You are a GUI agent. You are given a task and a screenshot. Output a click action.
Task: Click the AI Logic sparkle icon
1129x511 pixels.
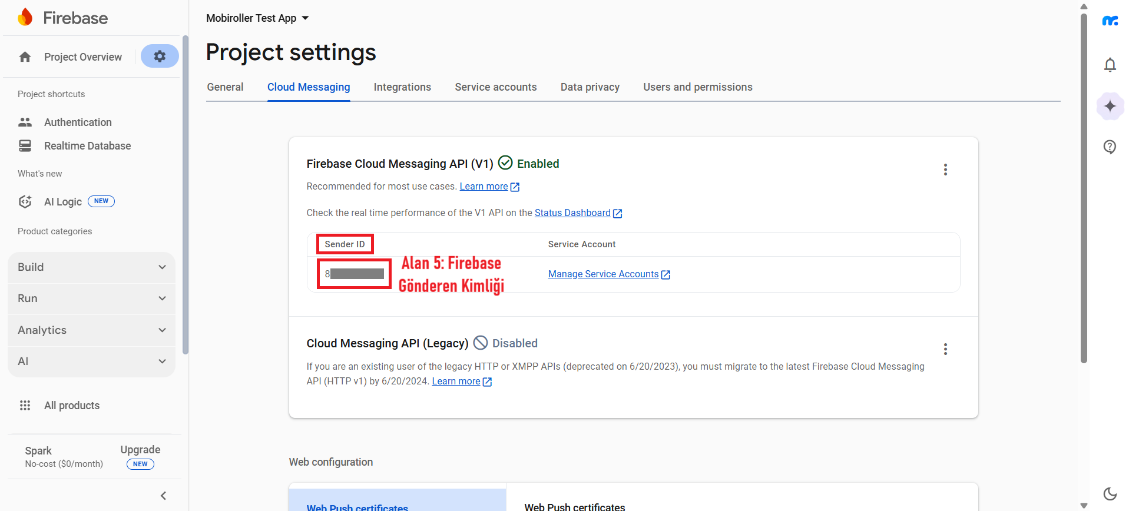(x=25, y=202)
